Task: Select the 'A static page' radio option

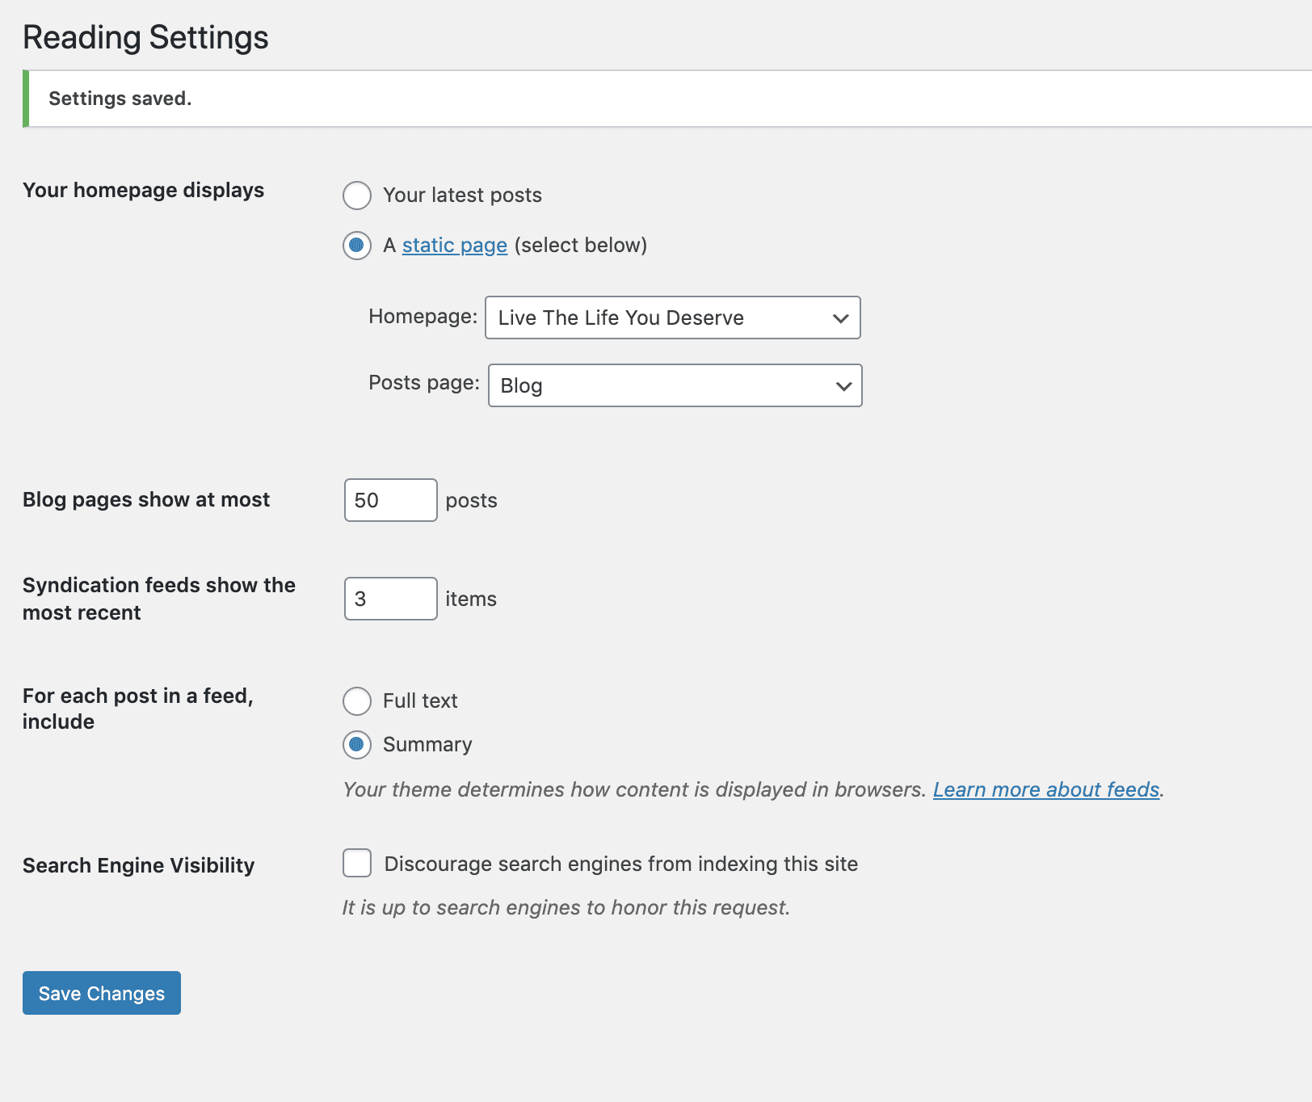Action: point(357,246)
